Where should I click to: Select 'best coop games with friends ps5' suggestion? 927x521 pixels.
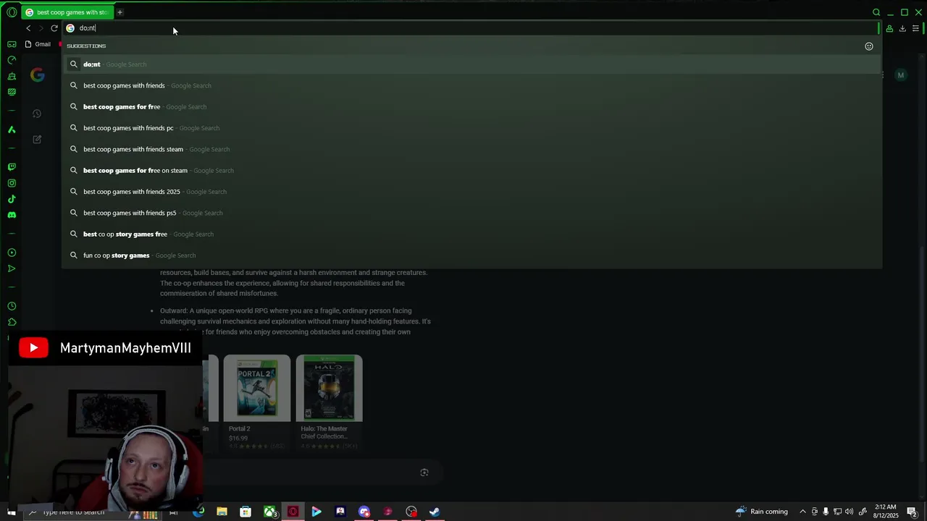click(471, 213)
